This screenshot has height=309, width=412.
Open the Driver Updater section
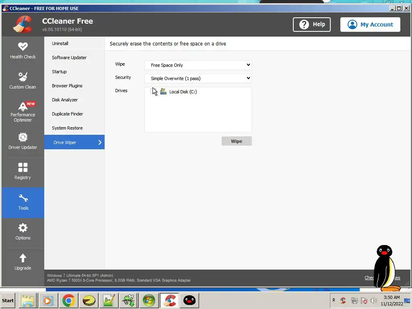pos(23,142)
